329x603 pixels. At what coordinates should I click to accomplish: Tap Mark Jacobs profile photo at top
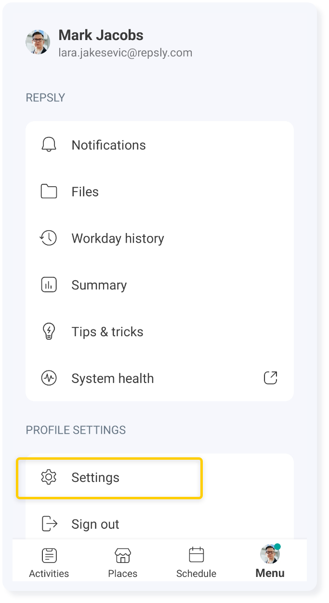tap(38, 42)
